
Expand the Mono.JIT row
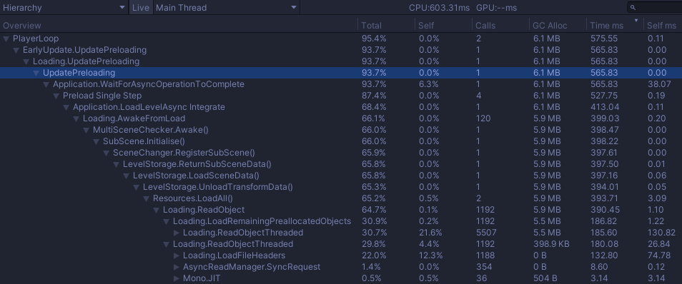pos(176,278)
